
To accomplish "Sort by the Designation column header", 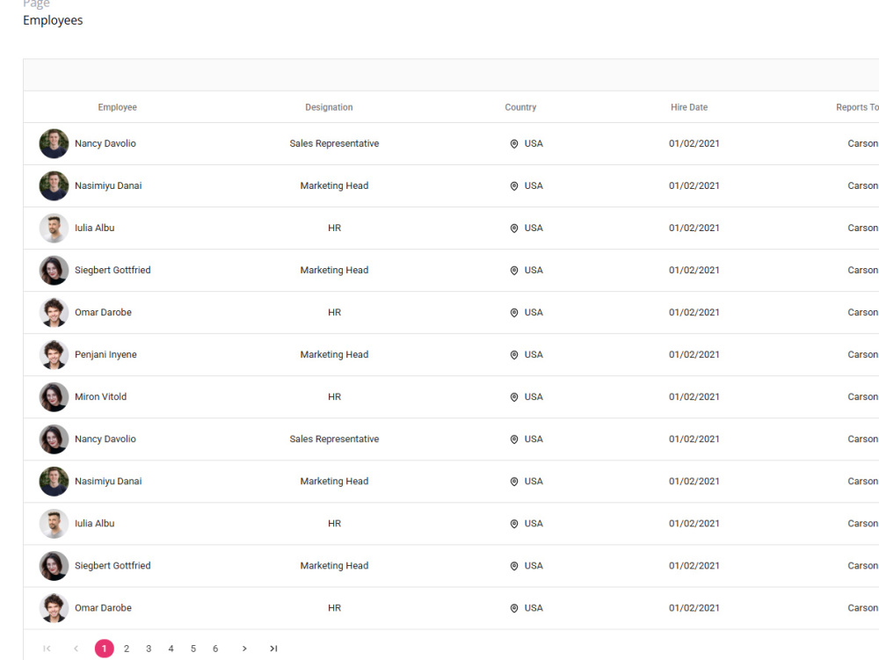I will [x=329, y=107].
